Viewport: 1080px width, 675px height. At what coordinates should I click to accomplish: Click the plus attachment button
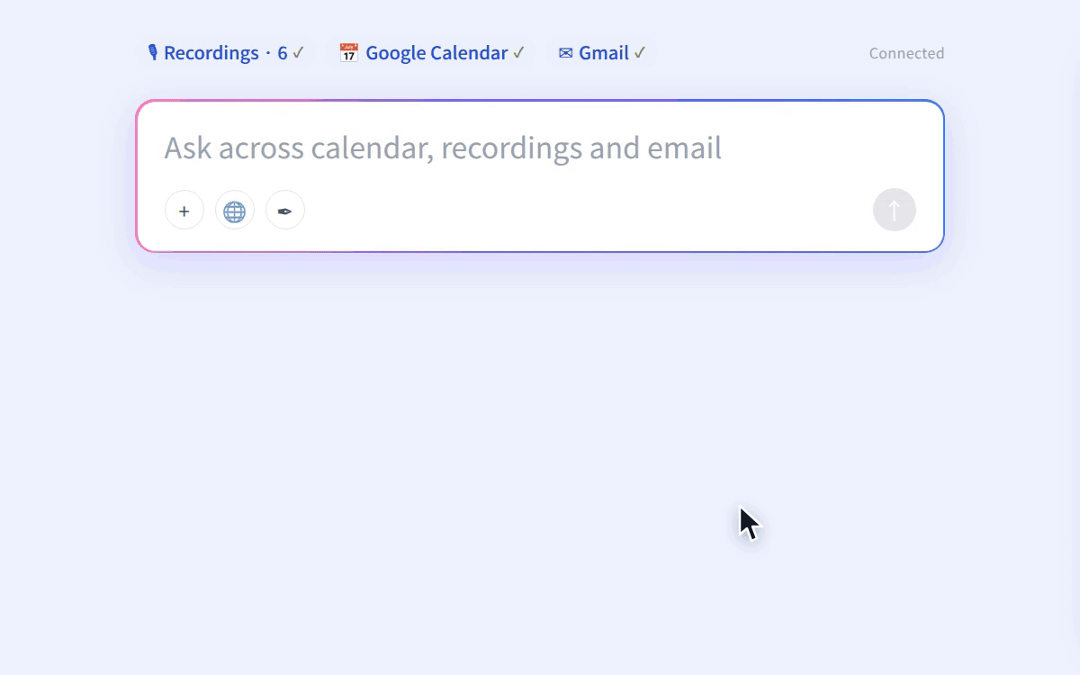click(x=184, y=211)
